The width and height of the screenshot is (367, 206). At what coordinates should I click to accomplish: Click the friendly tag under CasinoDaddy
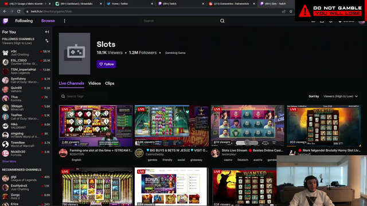click(167, 160)
